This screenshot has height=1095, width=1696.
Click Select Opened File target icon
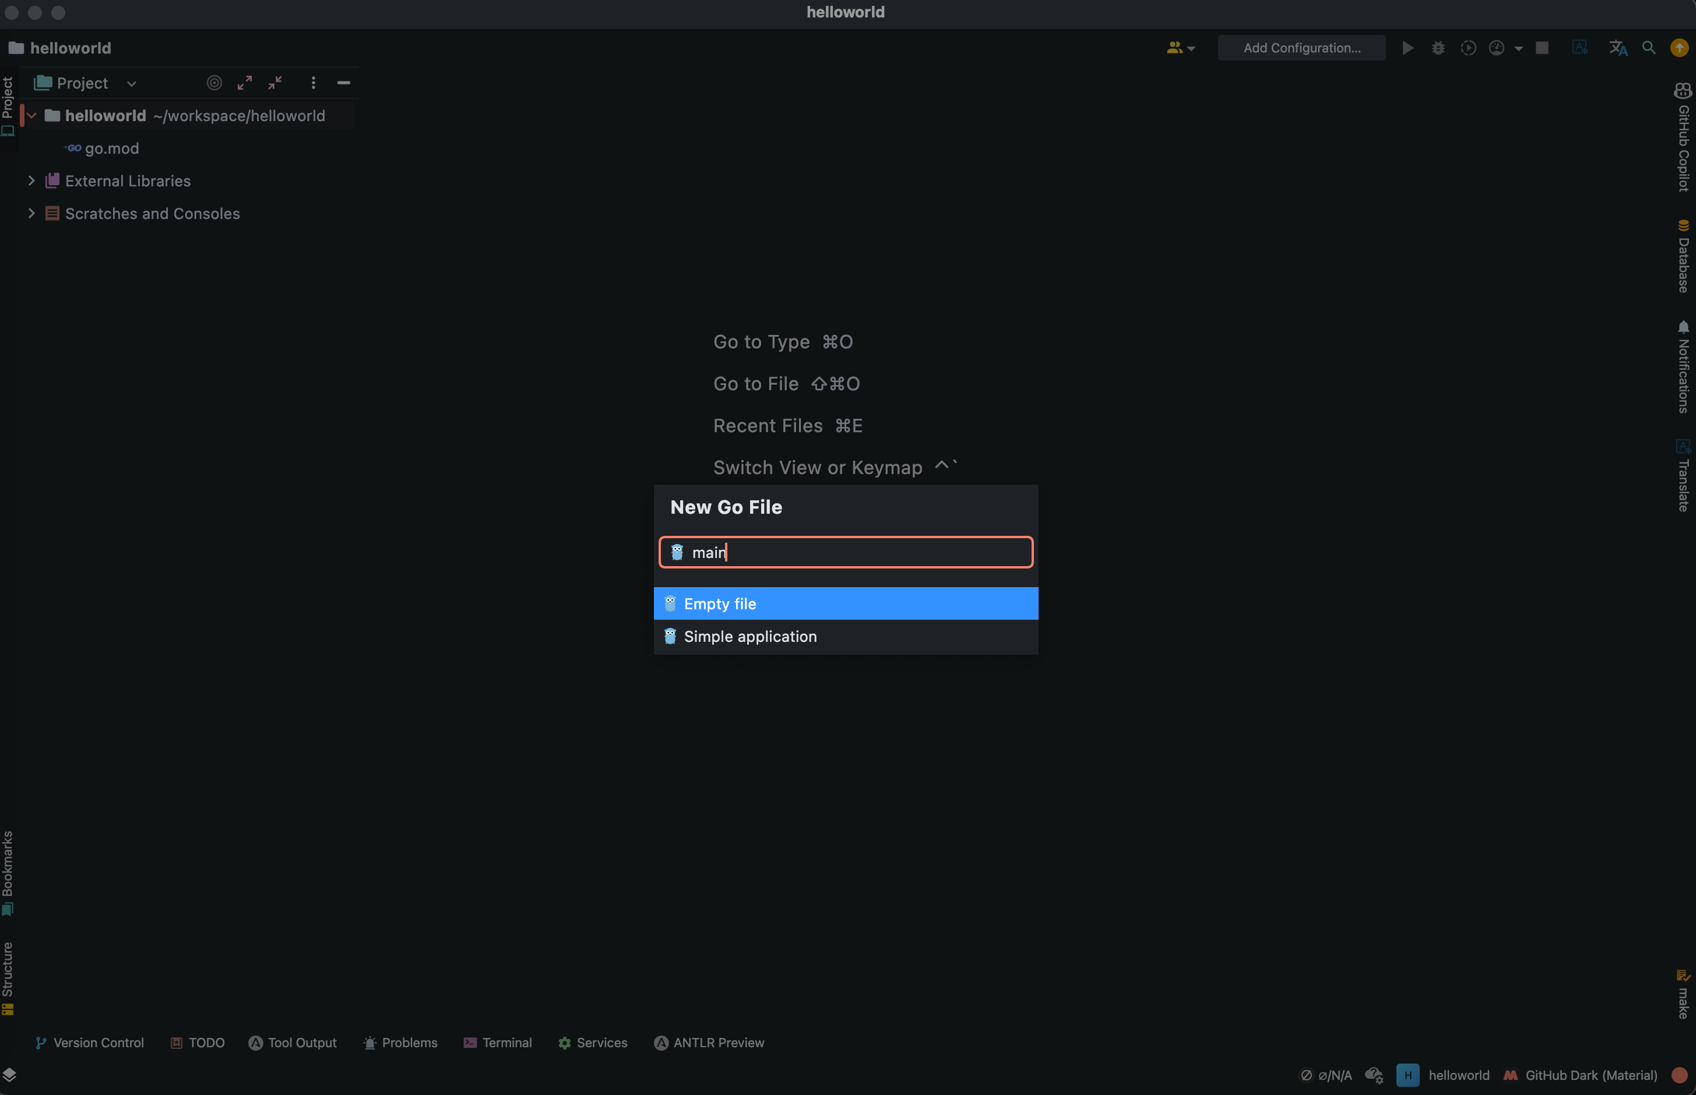(x=214, y=83)
